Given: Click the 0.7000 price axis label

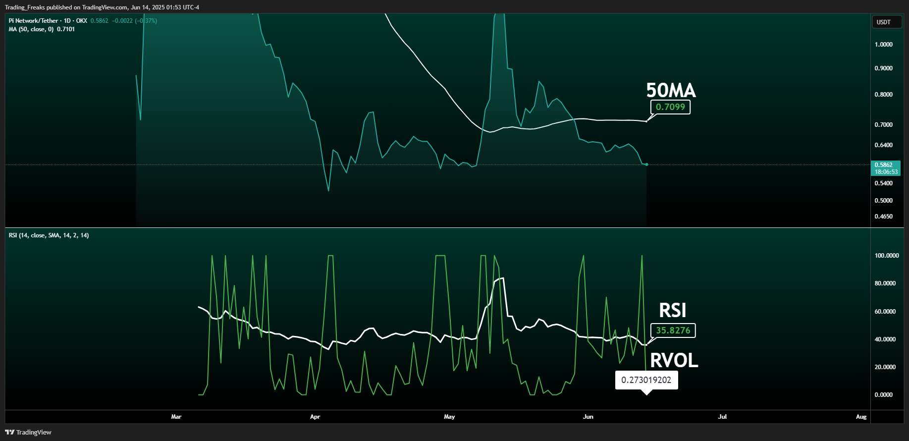Looking at the screenshot, I should pos(884,125).
